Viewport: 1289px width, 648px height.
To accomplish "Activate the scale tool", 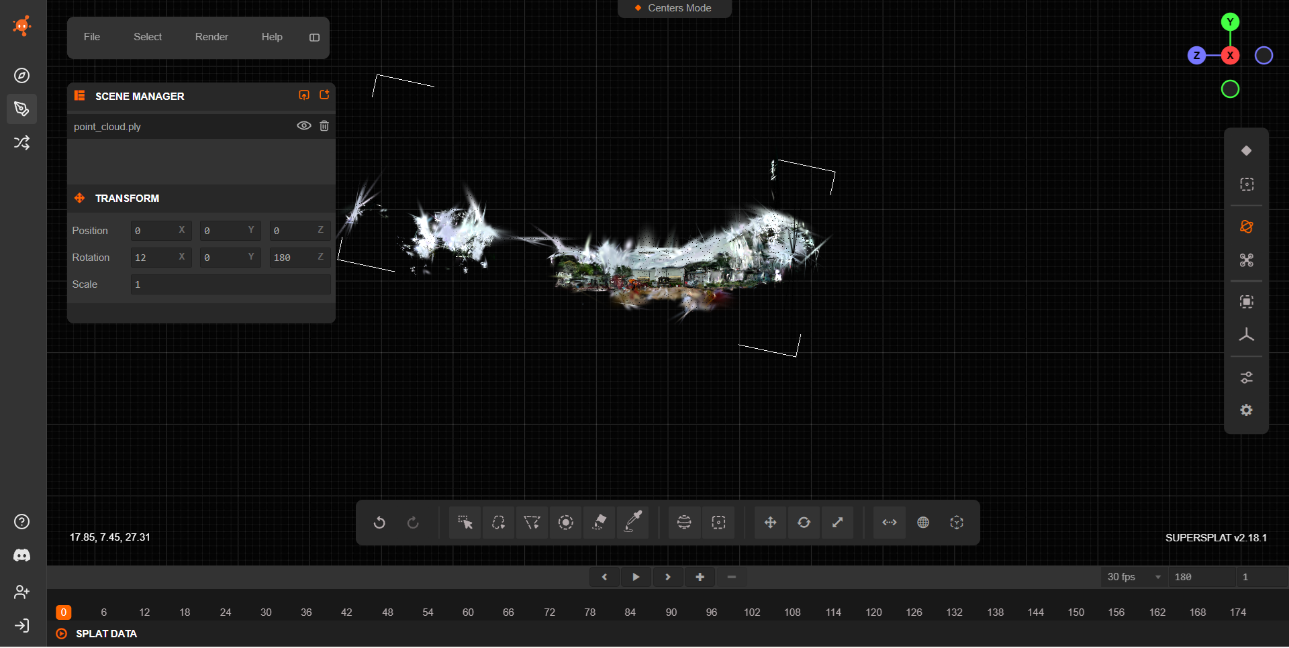I will click(x=837, y=523).
